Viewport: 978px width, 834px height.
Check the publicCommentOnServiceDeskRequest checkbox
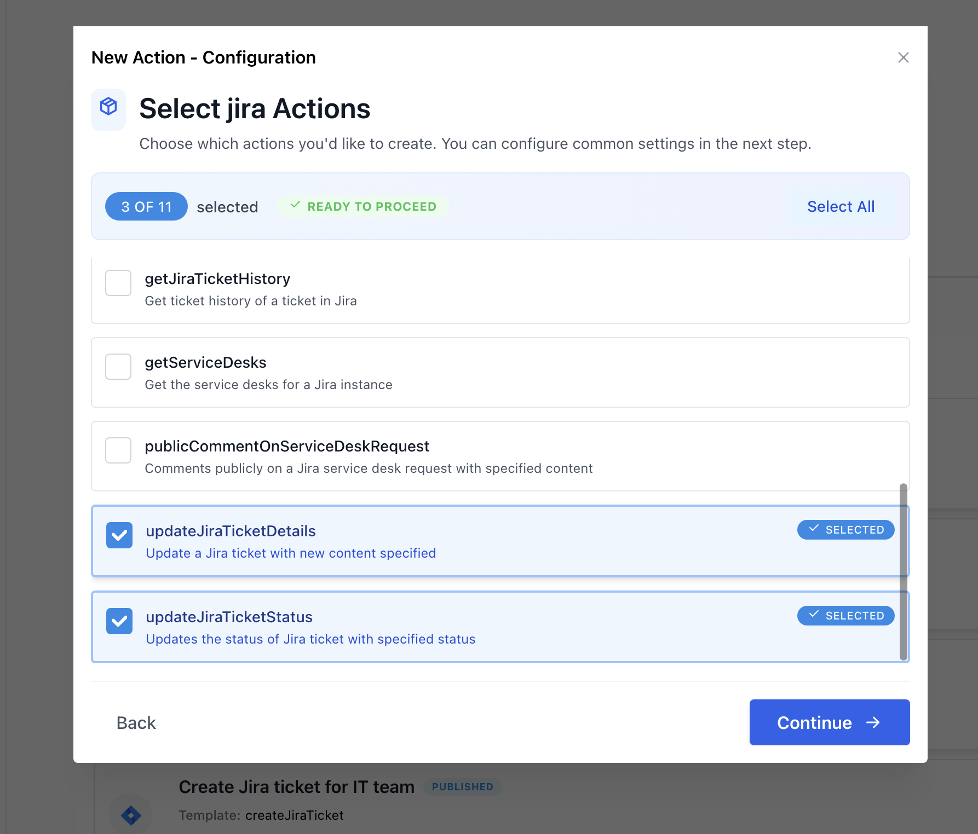[118, 450]
